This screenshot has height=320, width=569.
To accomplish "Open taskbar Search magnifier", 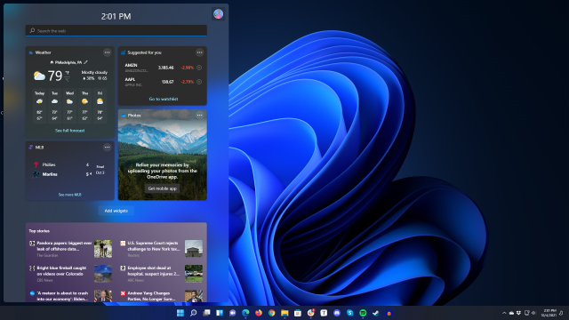I will [x=194, y=313].
